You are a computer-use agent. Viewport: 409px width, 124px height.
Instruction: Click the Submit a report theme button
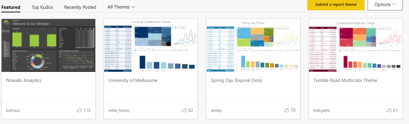pos(336,5)
